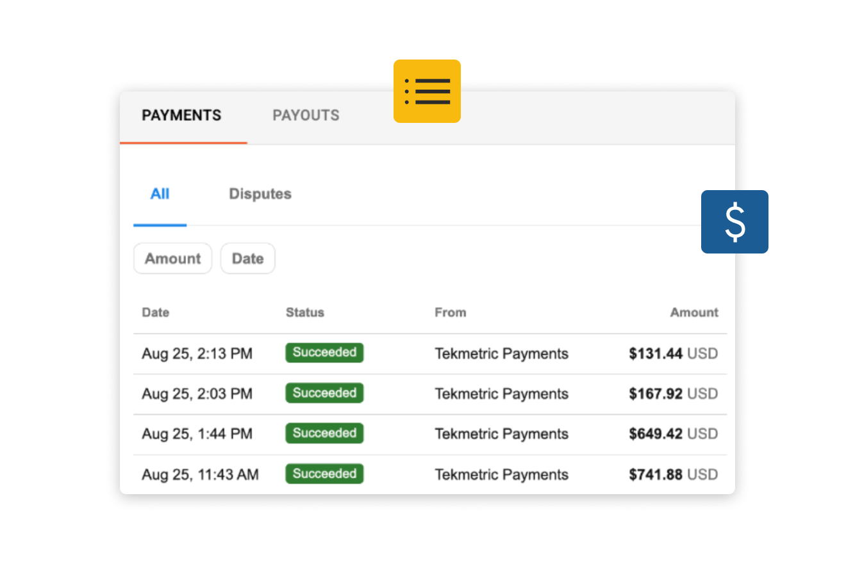Click the $741.88 USD amount
Viewport: 855px width, 587px height.
point(673,474)
